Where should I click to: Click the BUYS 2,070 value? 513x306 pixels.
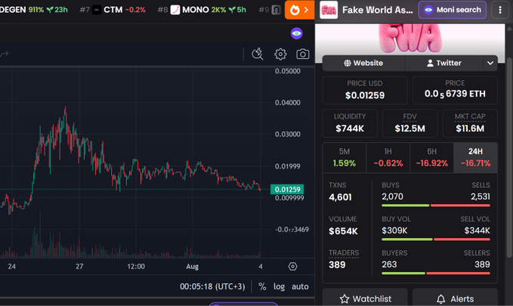point(392,196)
